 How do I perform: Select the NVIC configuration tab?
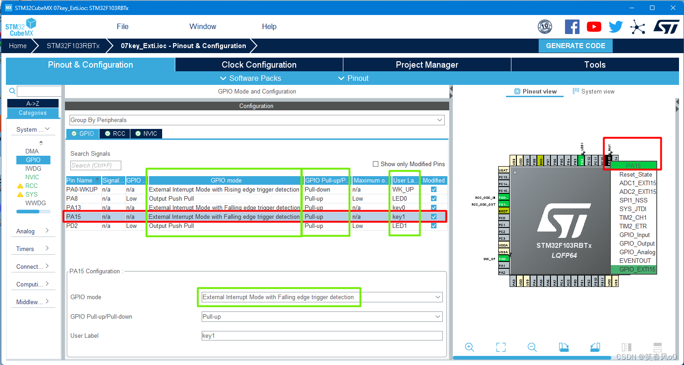(x=146, y=133)
